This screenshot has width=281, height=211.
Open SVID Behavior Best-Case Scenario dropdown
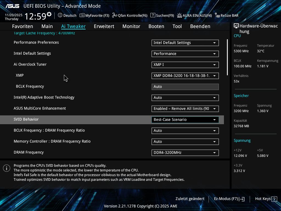[x=185, y=120]
